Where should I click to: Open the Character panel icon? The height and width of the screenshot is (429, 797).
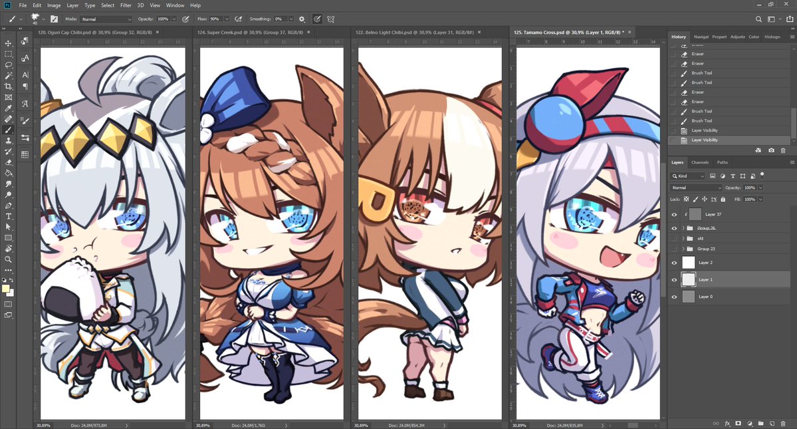coord(25,74)
